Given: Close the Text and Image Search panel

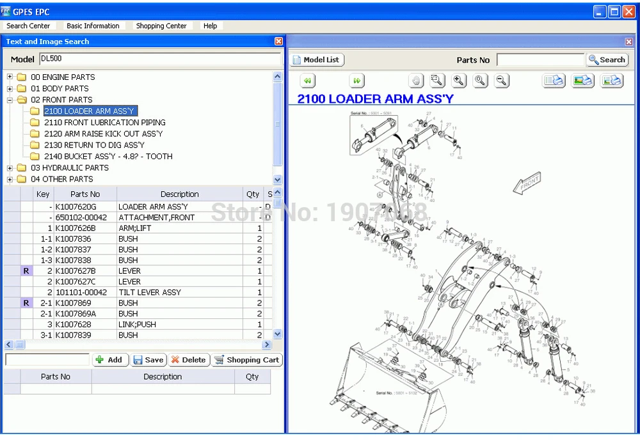Looking at the screenshot, I should pos(278,41).
